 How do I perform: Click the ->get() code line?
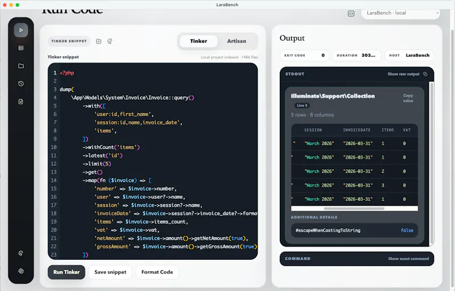coord(93,172)
